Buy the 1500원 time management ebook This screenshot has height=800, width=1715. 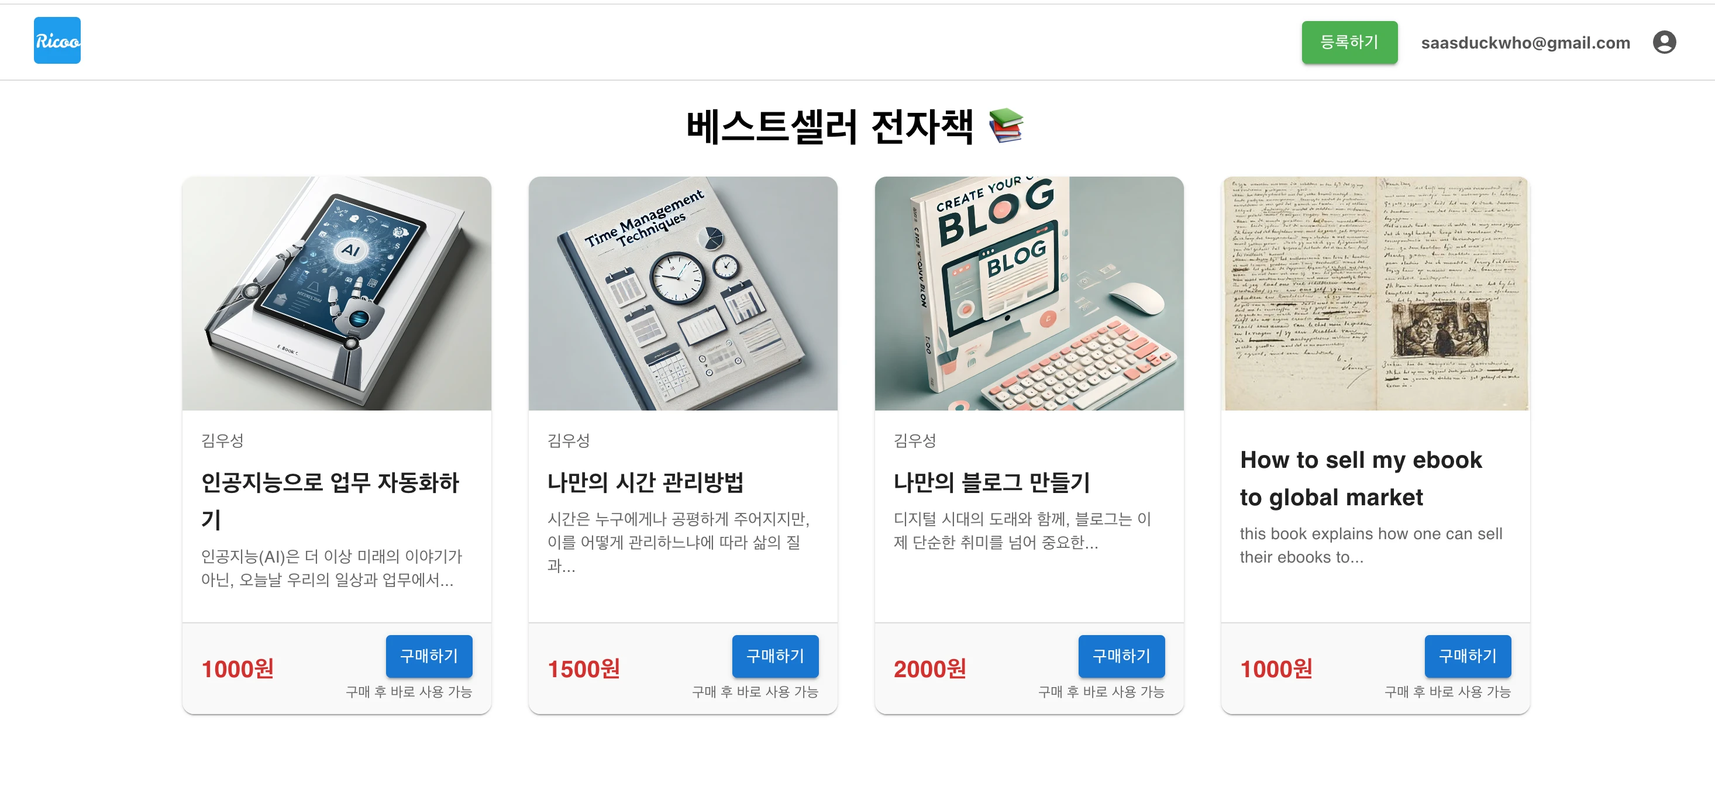(775, 656)
